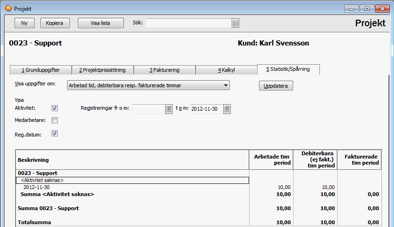The image size is (394, 227).
Task: Open the Projektprissättning tab
Action: 102,70
